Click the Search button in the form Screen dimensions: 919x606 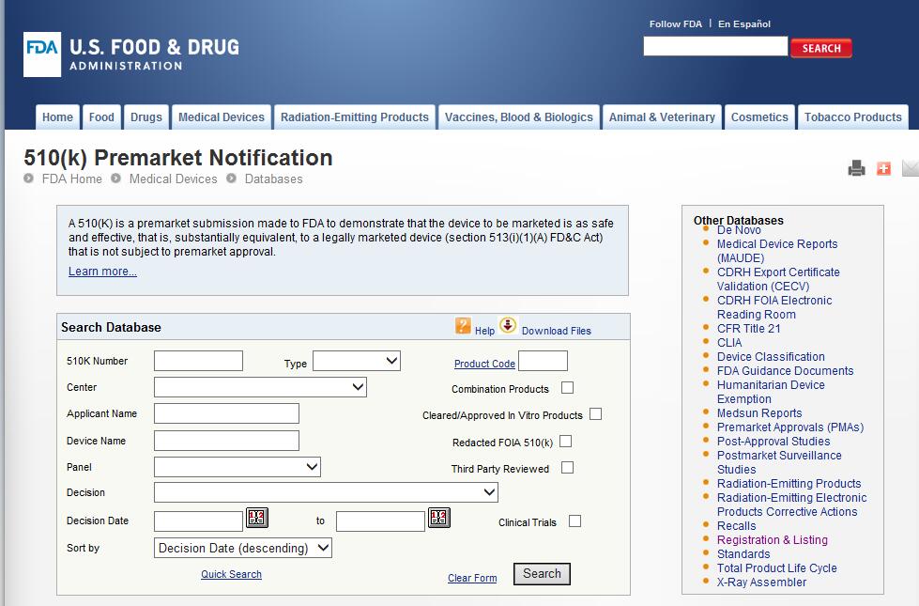click(542, 573)
